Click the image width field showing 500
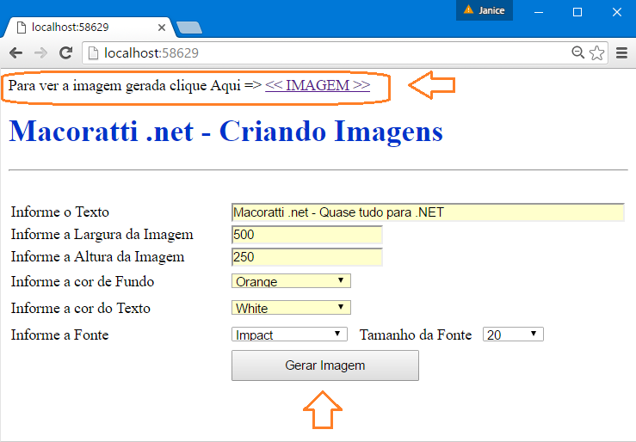The width and height of the screenshot is (636, 442). (307, 235)
